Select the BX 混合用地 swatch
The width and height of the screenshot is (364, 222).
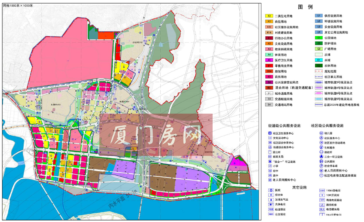pos(269,88)
